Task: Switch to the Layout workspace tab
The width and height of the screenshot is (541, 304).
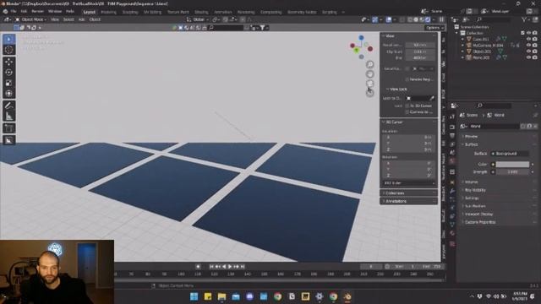Action: [89, 12]
